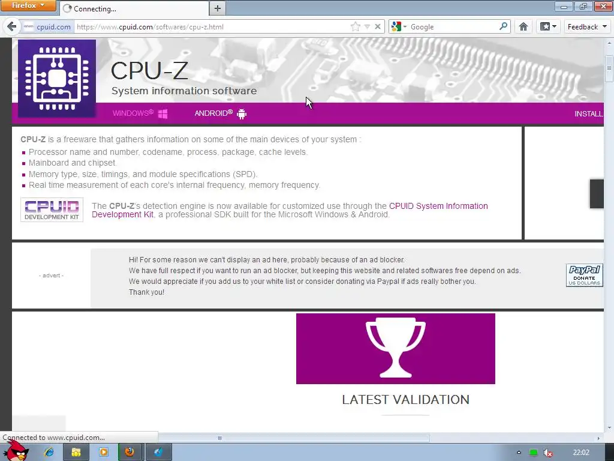The image size is (614, 461).
Task: Click the CPU-Z chip logo
Action: (x=57, y=79)
